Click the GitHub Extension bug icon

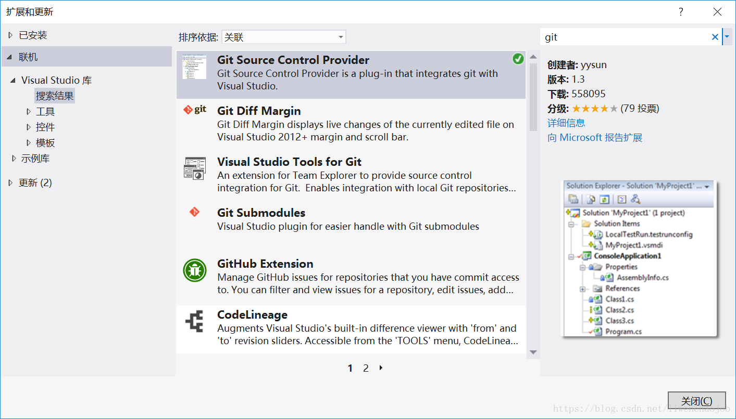pyautogui.click(x=194, y=270)
